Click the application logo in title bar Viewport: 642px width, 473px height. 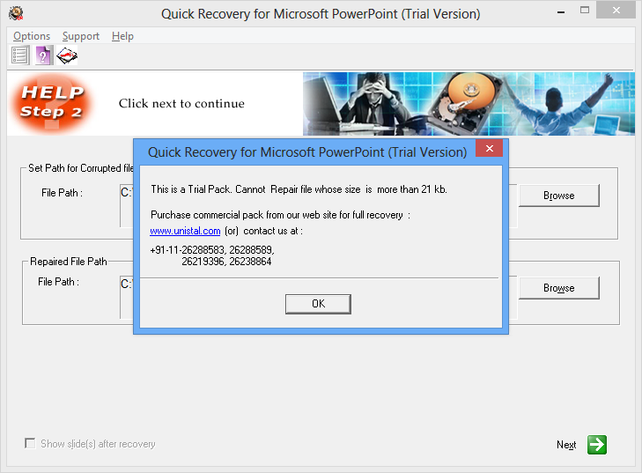coord(16,13)
